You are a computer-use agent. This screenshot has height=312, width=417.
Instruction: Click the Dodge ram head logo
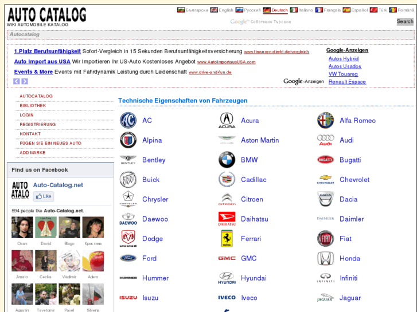[x=128, y=239]
